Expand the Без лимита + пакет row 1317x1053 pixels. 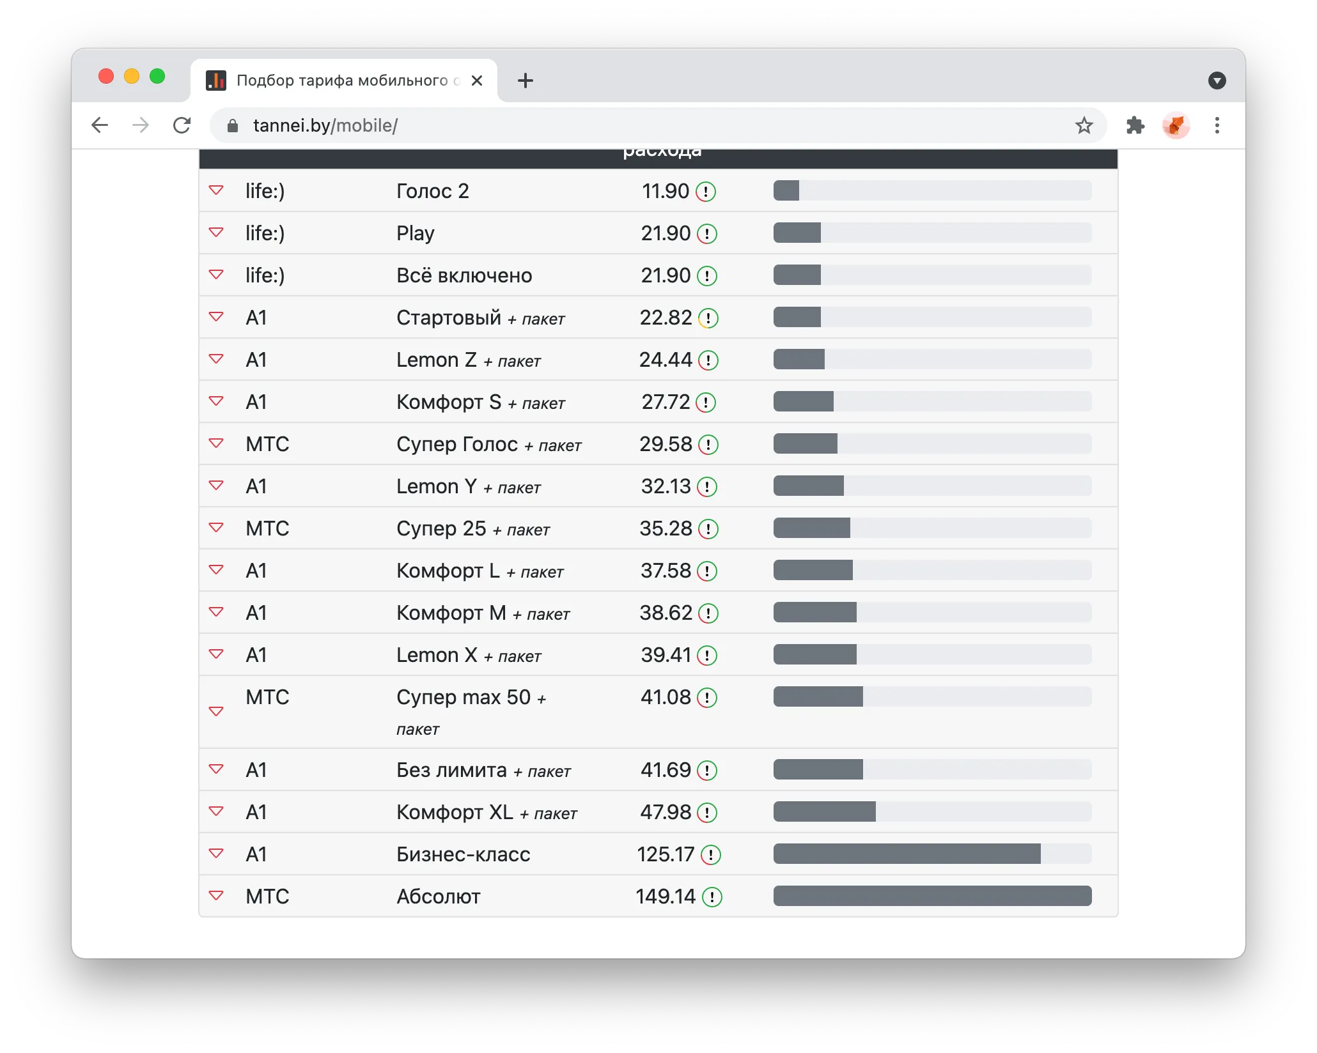216,769
